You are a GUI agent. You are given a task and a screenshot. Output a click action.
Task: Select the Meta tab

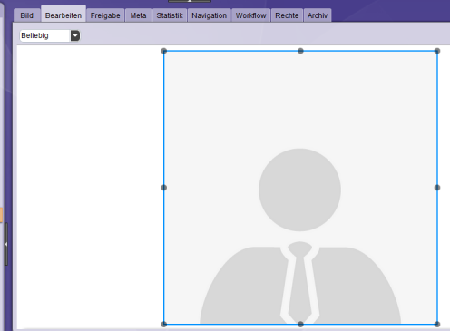point(138,15)
